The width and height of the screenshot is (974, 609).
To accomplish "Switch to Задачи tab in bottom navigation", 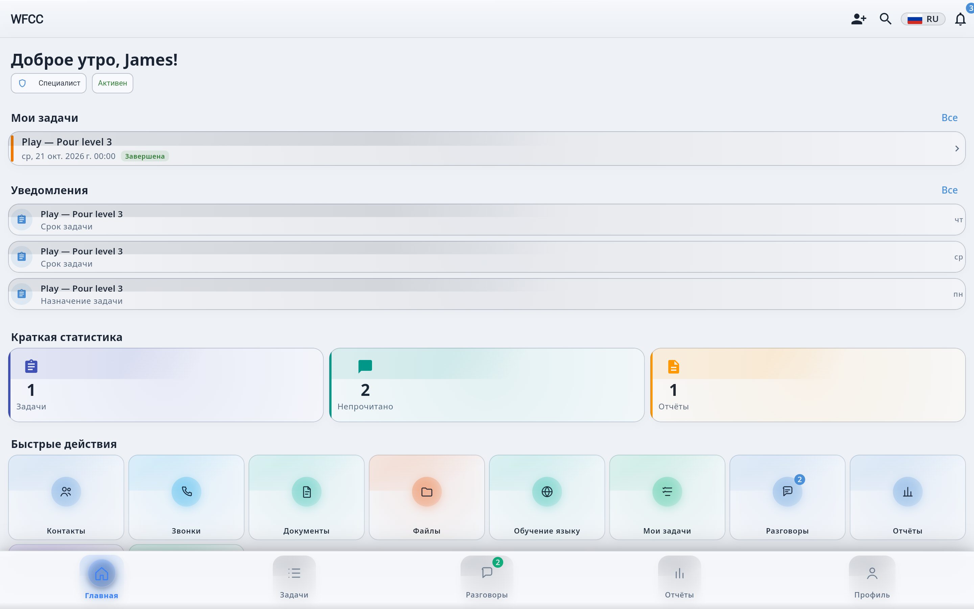I will click(294, 579).
